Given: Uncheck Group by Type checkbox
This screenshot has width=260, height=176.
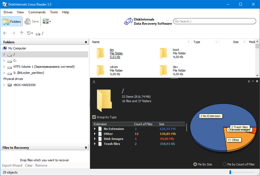Looking at the screenshot, I should point(94,117).
